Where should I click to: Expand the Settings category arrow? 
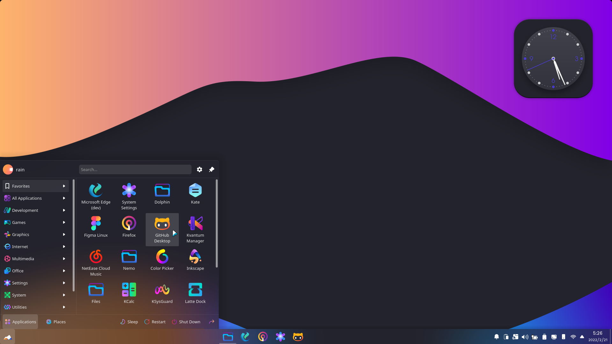64,283
